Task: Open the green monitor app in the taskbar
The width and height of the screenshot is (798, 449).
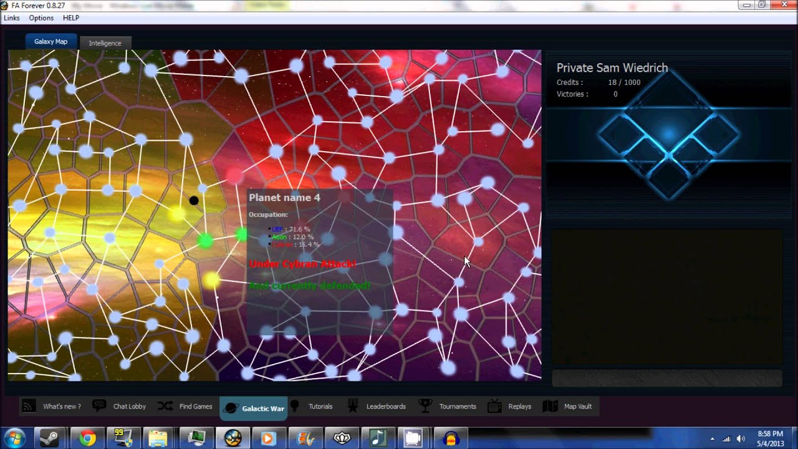Action: [x=196, y=438]
